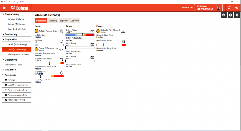Open Clear Controller Data
The width and height of the screenshot is (241, 131).
coord(16,29)
